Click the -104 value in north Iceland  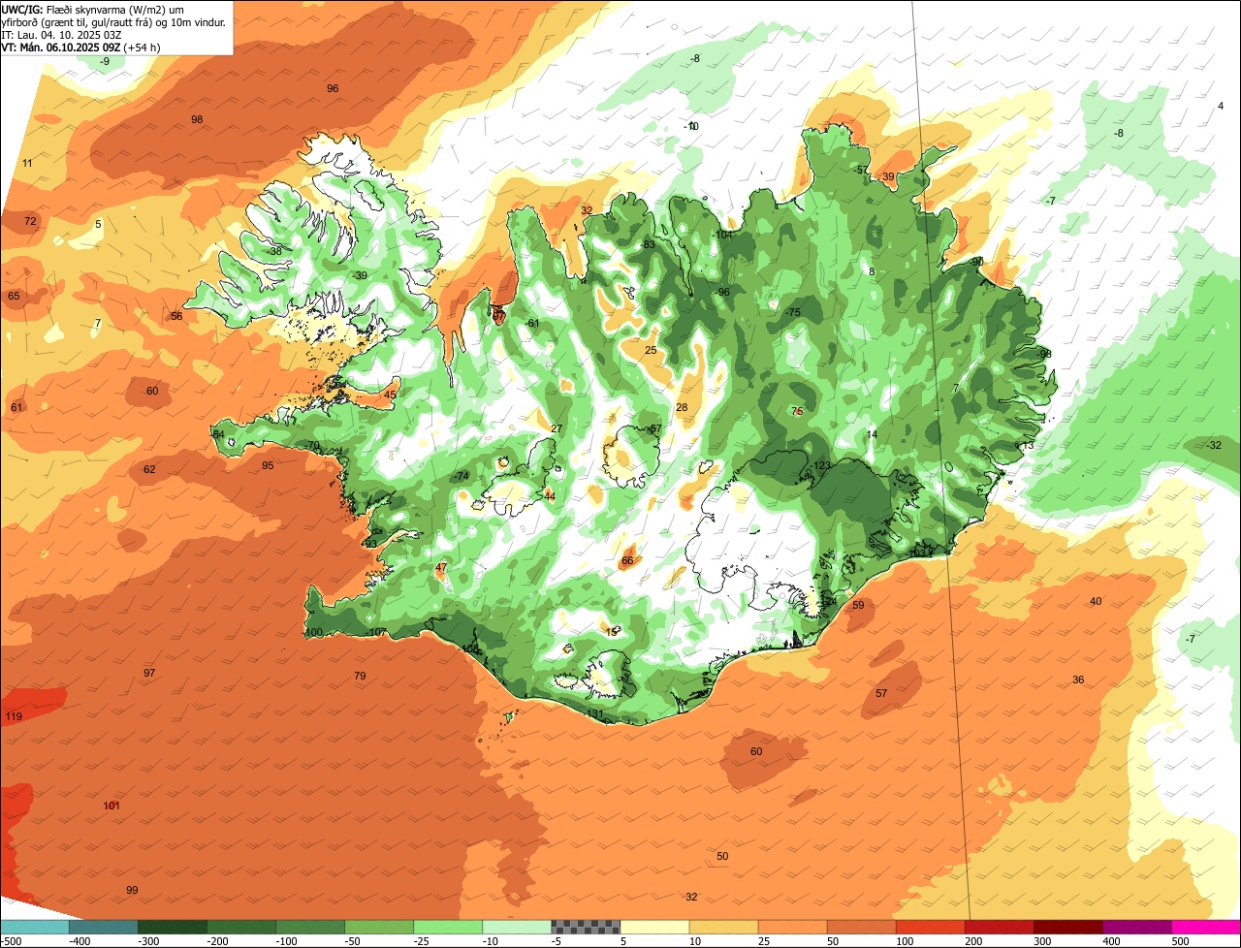pyautogui.click(x=722, y=235)
